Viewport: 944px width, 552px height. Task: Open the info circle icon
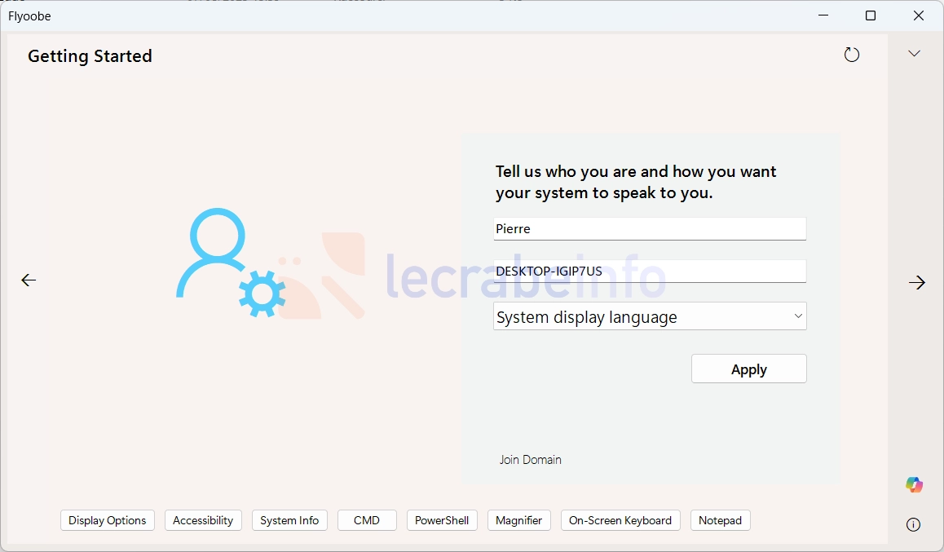[913, 525]
